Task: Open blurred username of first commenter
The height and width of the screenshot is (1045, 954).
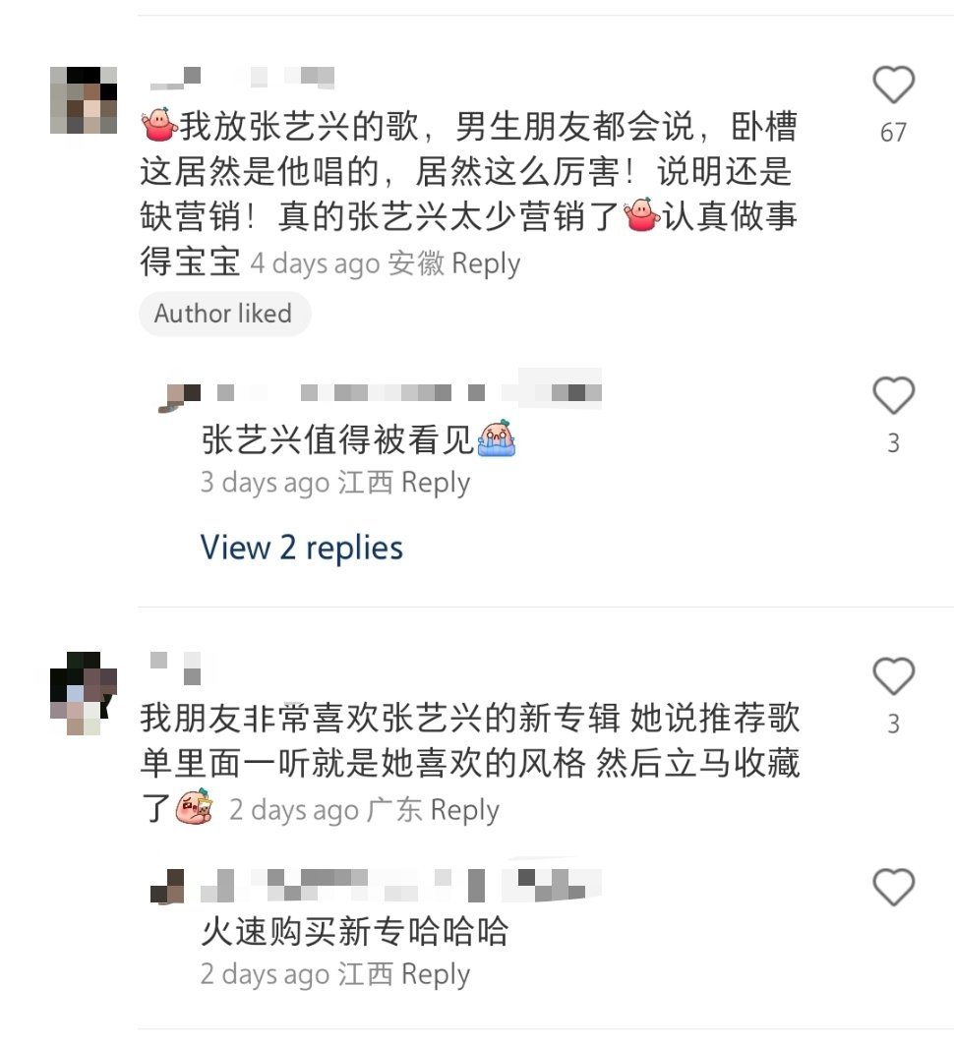Action: 242,77
